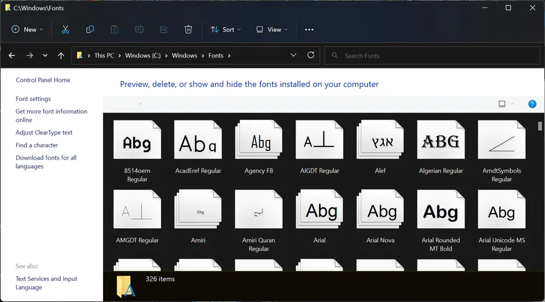Expand chevron after Windows (C:) breadcrumb
Screen dimensions: 545x302
[166, 56]
